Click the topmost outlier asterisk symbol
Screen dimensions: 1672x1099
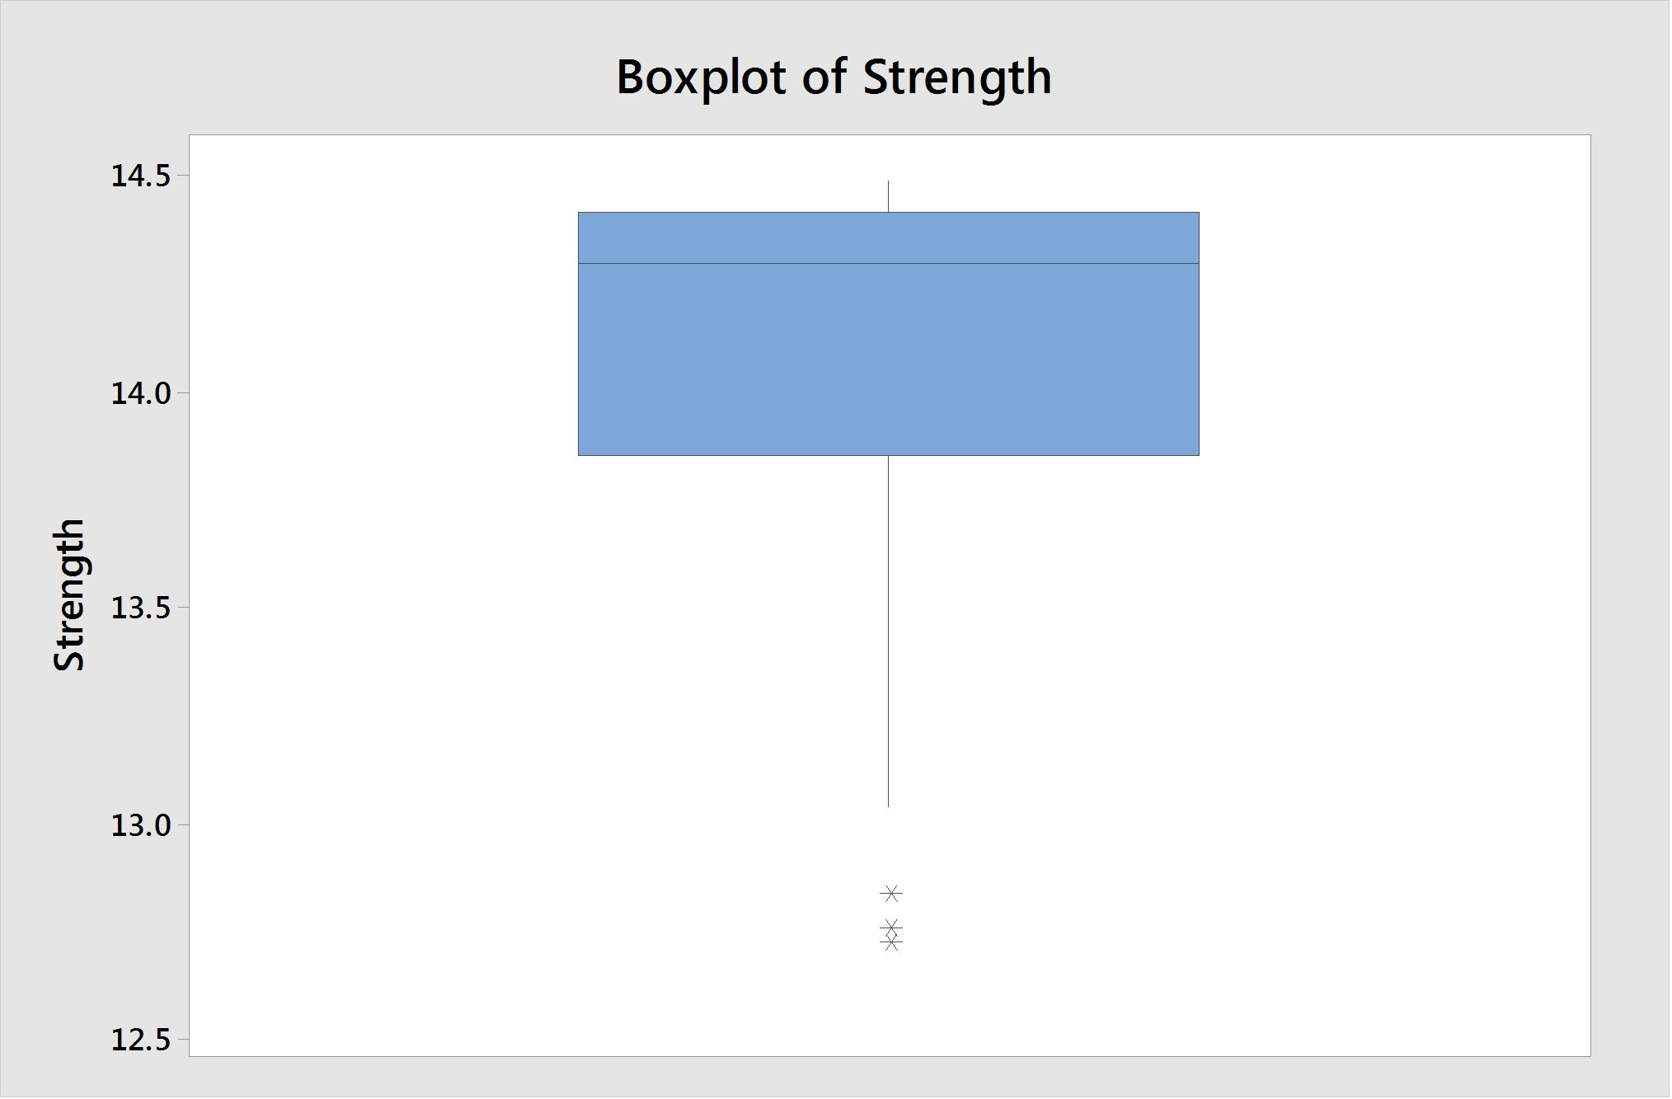(891, 894)
